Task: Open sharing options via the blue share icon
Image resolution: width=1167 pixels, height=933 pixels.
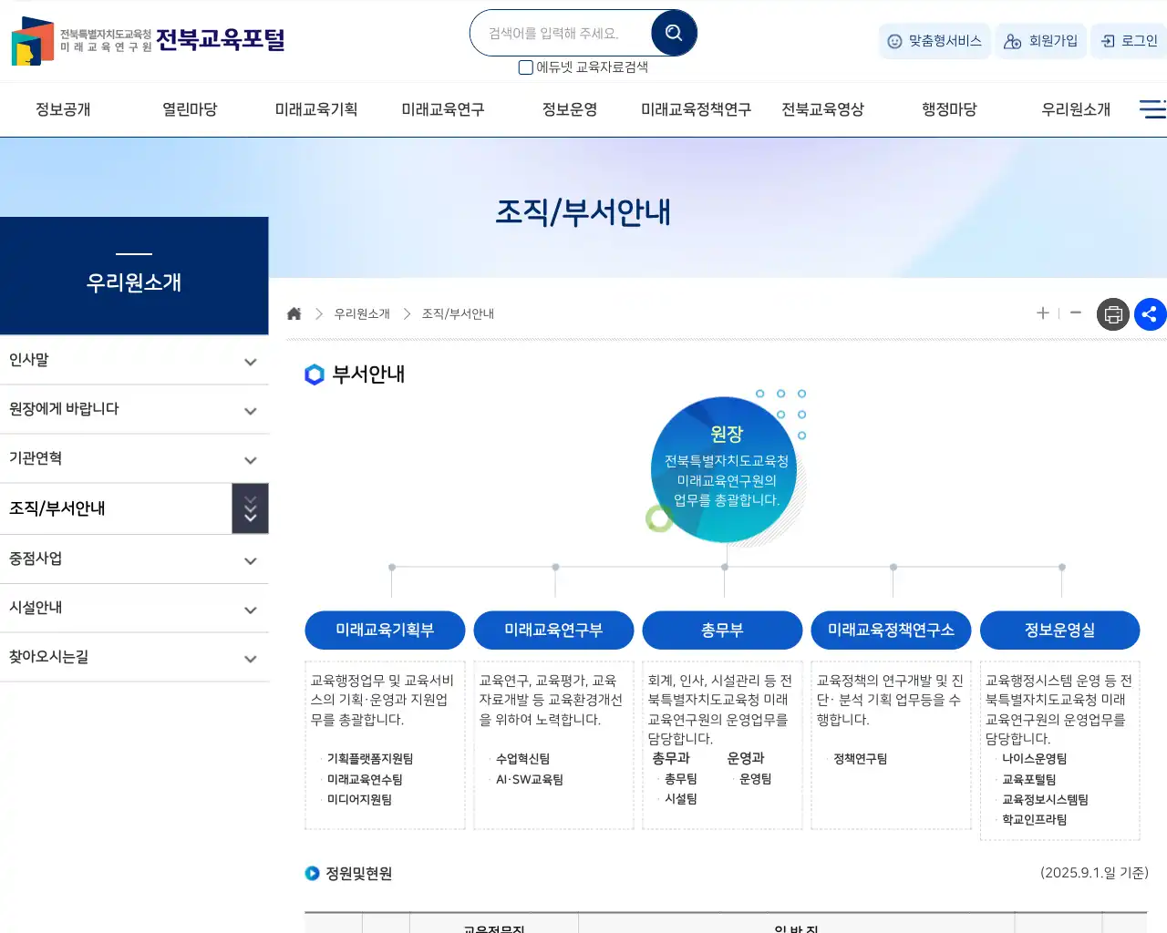Action: point(1150,314)
